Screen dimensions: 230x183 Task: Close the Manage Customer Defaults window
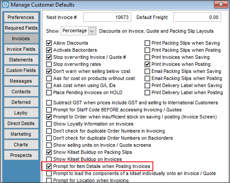pyautogui.click(x=221, y=4)
